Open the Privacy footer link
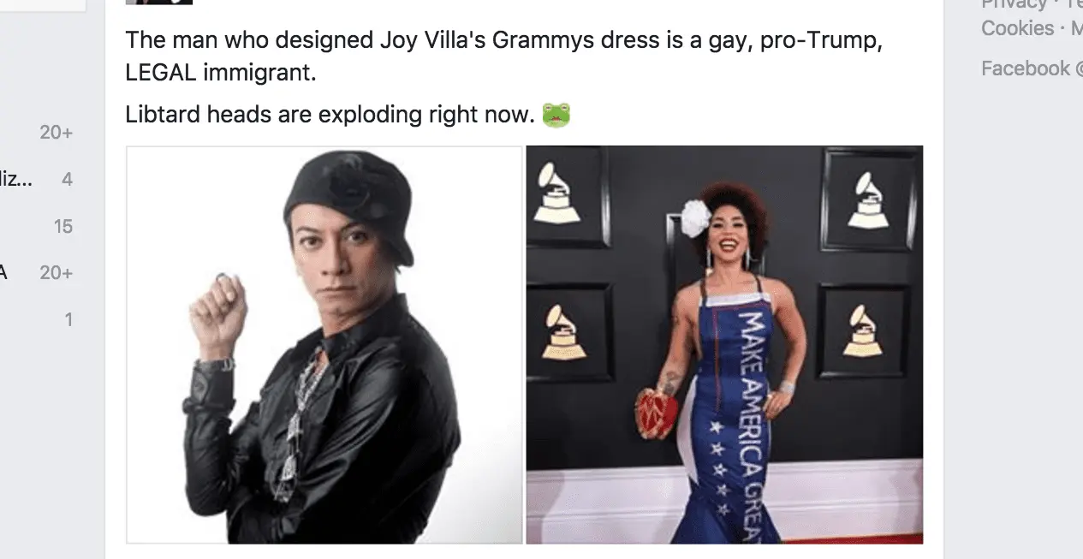The height and width of the screenshot is (559, 1083). point(1014,4)
